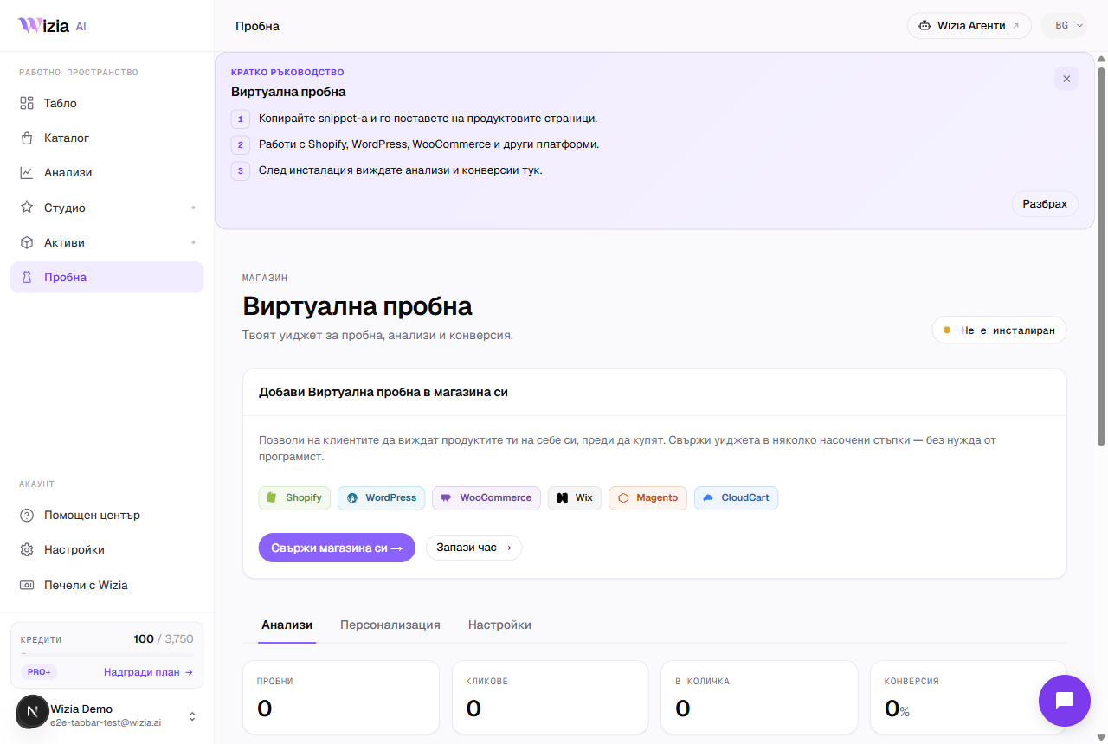Select the Shopify platform chip
This screenshot has height=744, width=1108.
coord(294,498)
